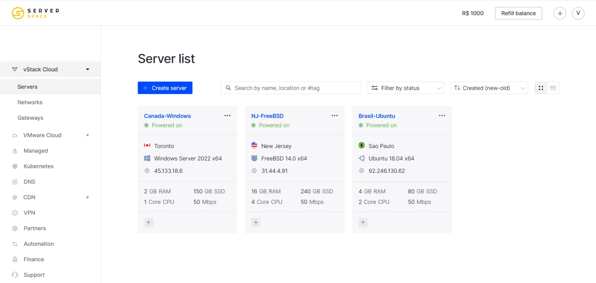Click the plus icon on Brasil-Ubuntu card
This screenshot has height=283, width=596.
[363, 222]
